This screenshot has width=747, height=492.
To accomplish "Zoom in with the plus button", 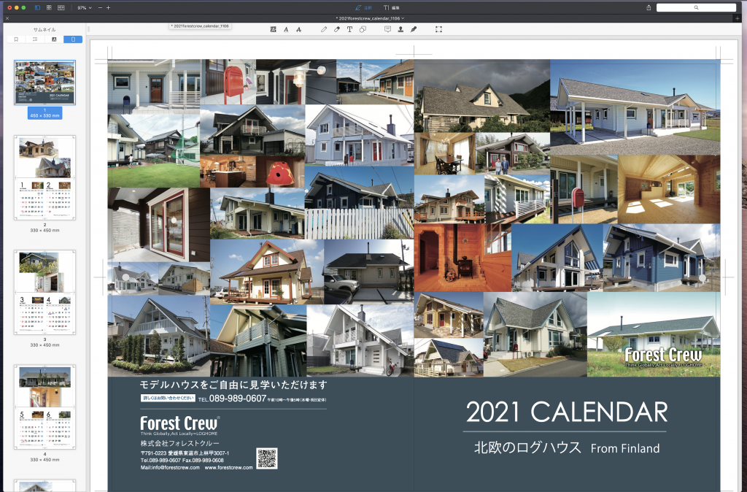I will pyautogui.click(x=108, y=7).
